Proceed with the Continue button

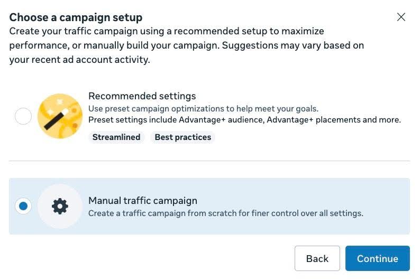point(377,258)
